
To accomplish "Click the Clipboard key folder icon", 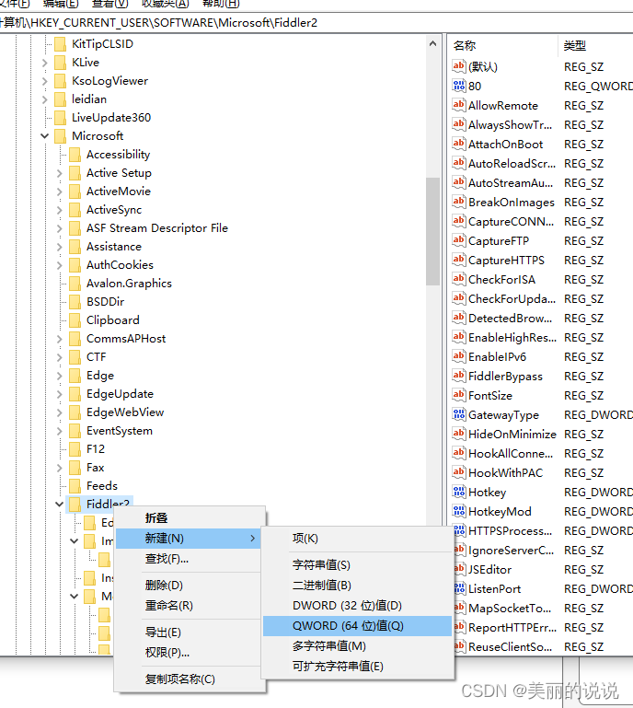I will click(x=75, y=320).
